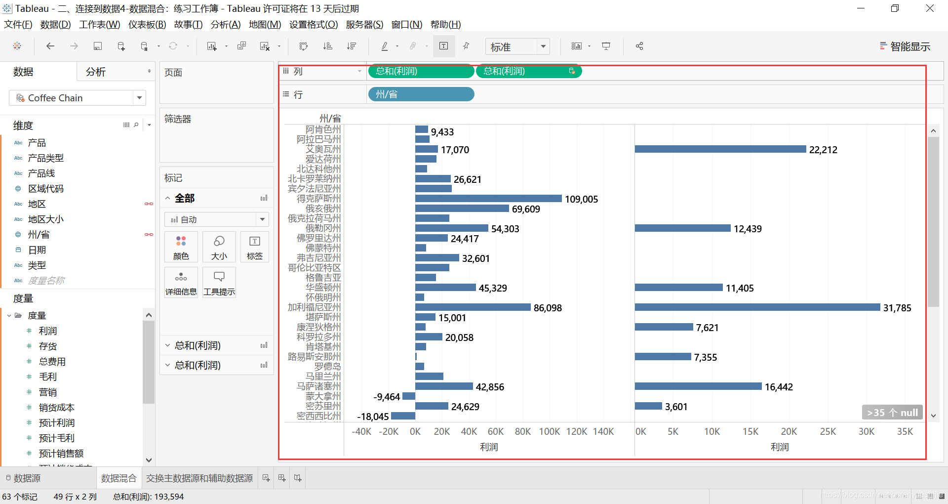Click the share workbook icon
This screenshot has width=948, height=504.
(x=639, y=46)
